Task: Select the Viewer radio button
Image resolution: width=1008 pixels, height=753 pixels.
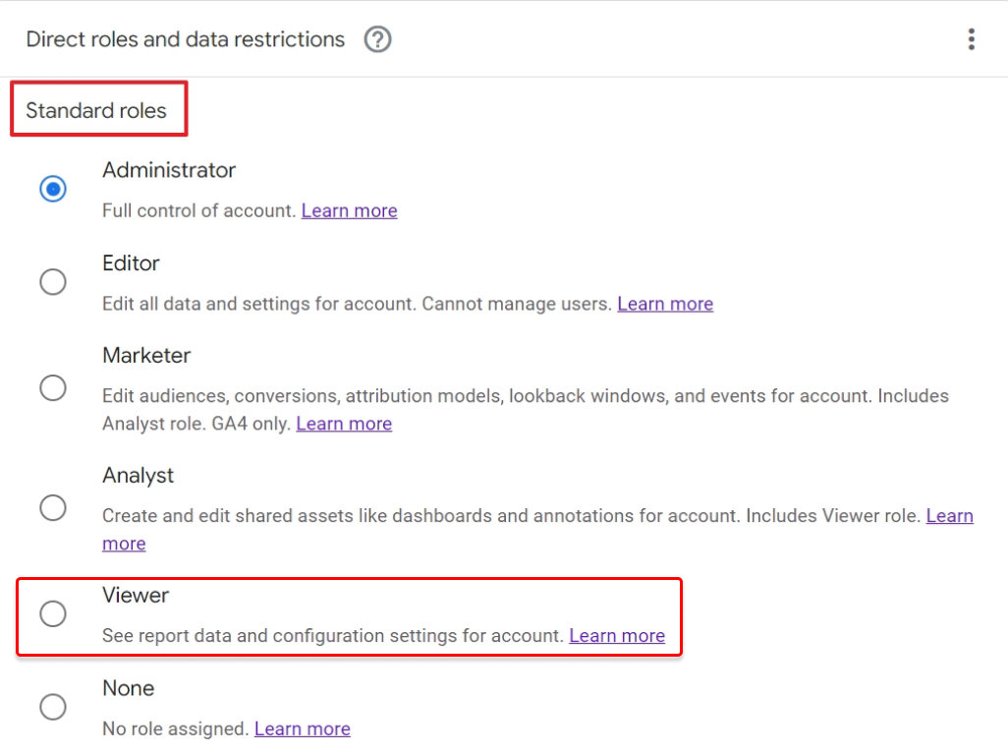Action: tap(53, 614)
